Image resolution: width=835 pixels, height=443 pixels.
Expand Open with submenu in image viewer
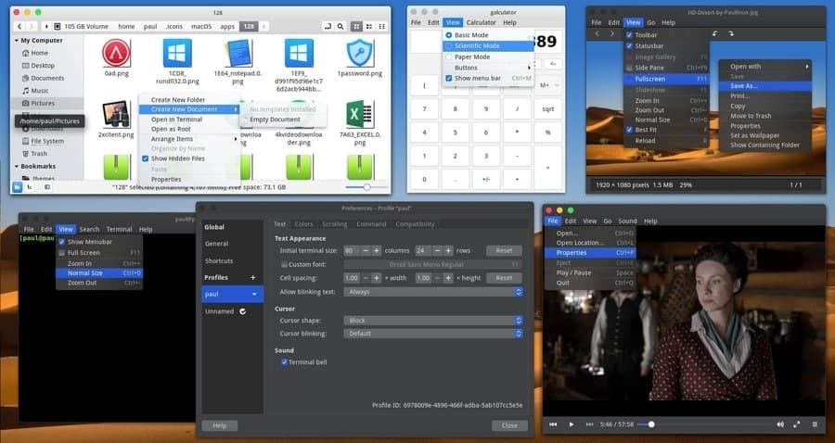click(765, 67)
